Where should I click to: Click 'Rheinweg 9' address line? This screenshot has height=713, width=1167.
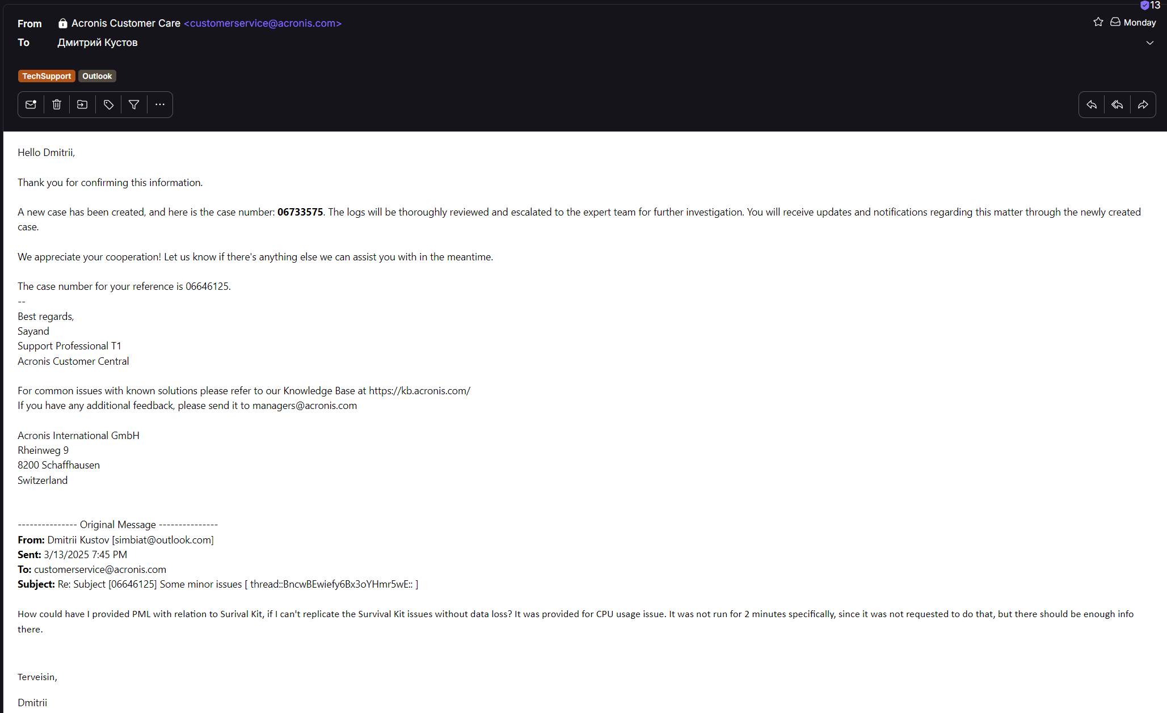(x=43, y=450)
